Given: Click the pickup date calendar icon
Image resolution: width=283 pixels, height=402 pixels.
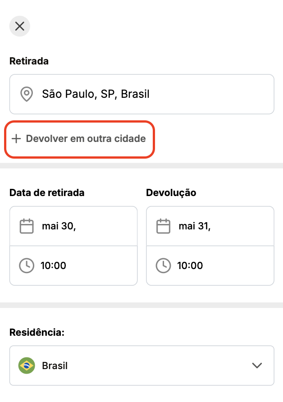Looking at the screenshot, I should tap(27, 226).
